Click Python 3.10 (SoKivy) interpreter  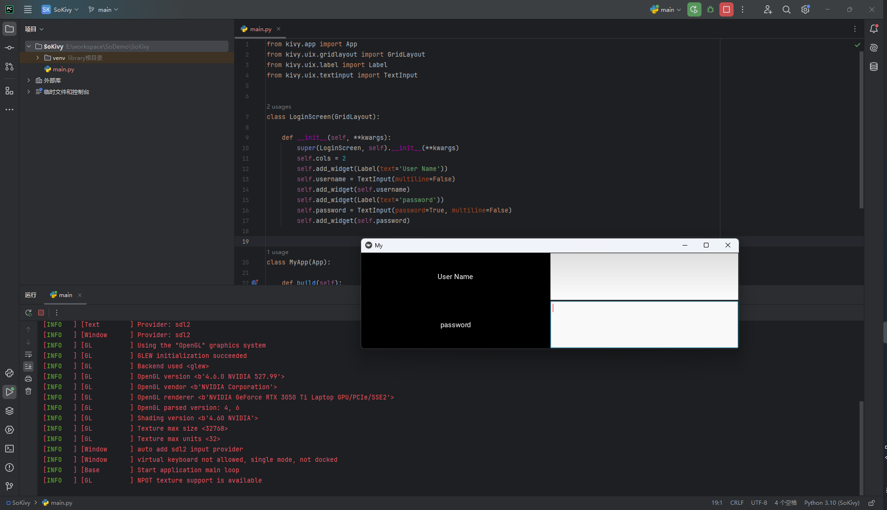tap(832, 503)
